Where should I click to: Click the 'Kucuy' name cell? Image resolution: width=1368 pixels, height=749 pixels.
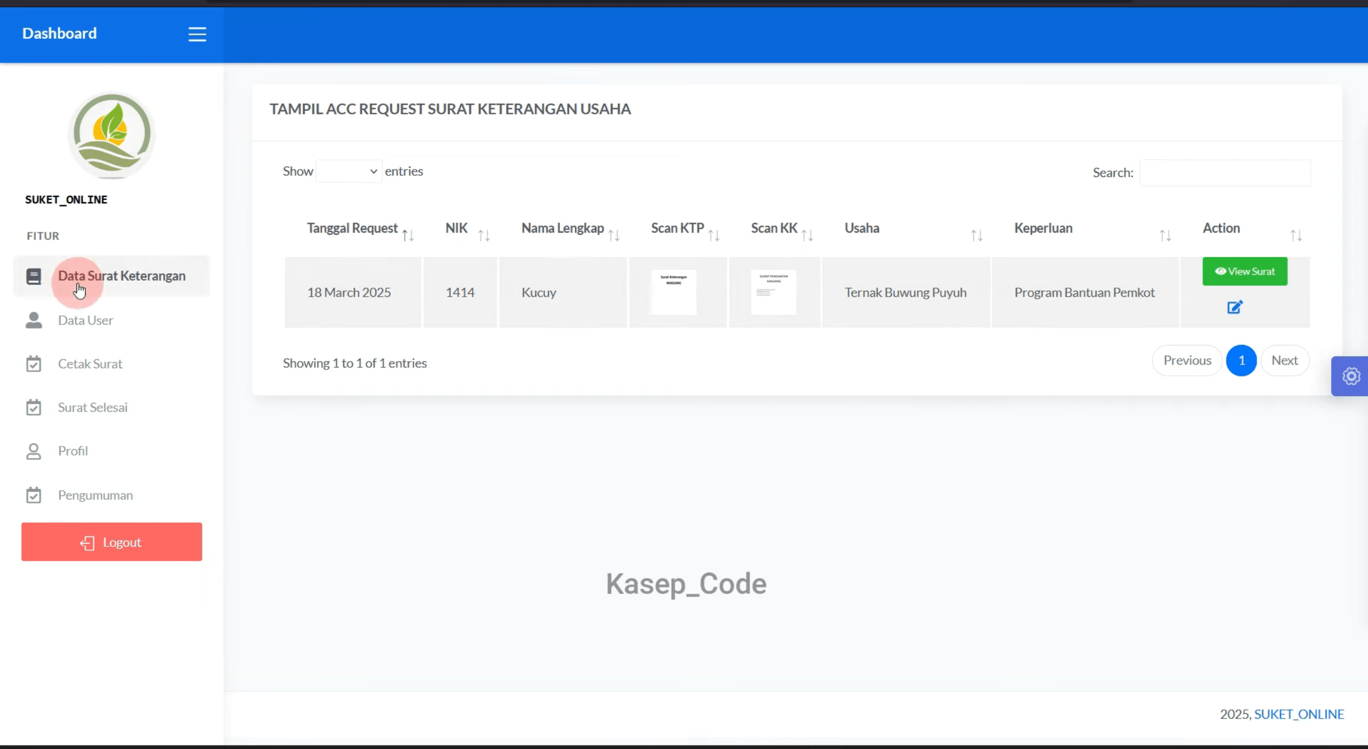[563, 292]
